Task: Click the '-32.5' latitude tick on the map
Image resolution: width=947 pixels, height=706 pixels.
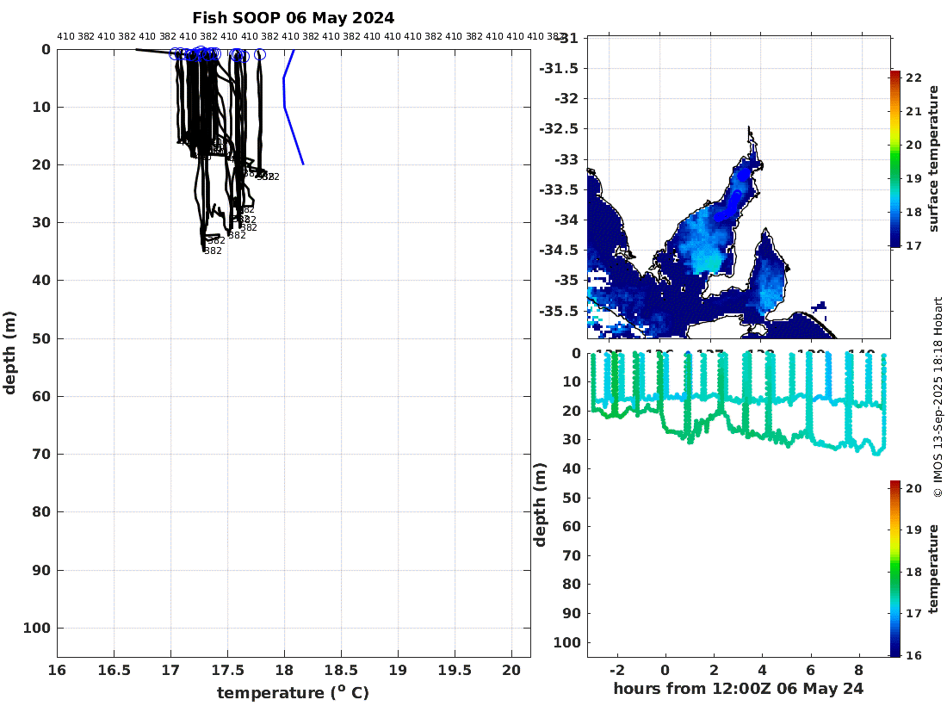Action: coord(559,128)
